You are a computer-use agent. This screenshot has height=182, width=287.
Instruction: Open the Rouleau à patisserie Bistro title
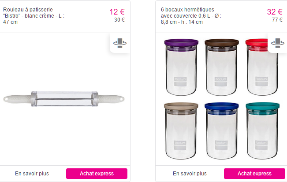[34, 16]
